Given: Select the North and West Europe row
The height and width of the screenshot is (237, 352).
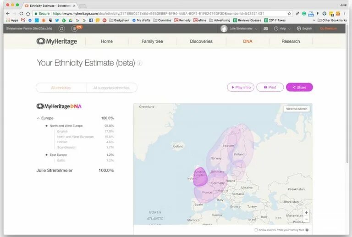Looking at the screenshot, I should click(x=80, y=126).
